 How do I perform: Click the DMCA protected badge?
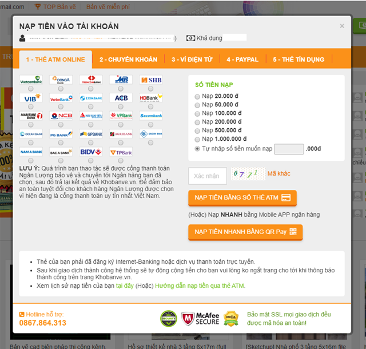click(x=231, y=319)
